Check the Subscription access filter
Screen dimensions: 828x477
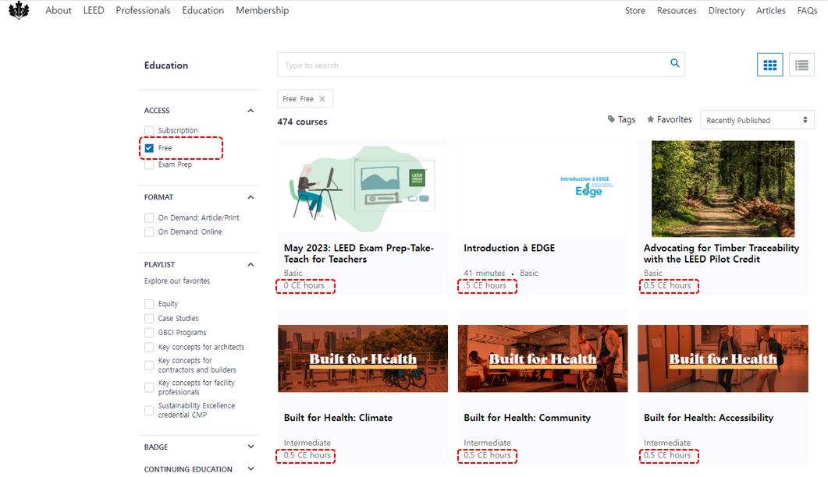[x=149, y=130]
